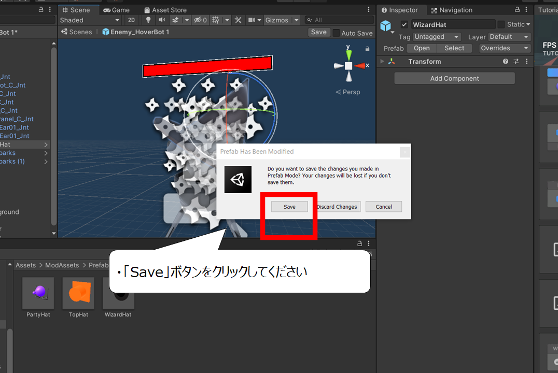Open scene effects dropdown arrow
This screenshot has height=373, width=558.
[187, 20]
